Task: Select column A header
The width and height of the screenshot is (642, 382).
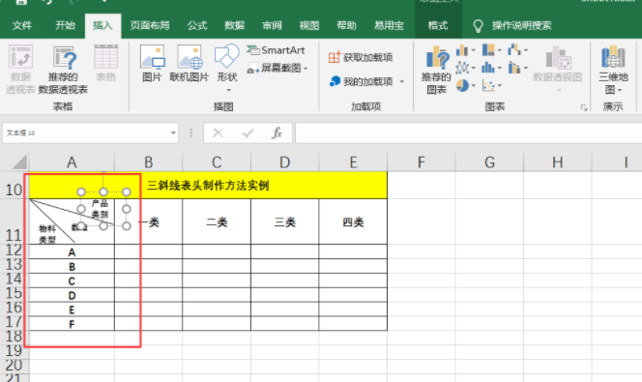Action: [72, 162]
